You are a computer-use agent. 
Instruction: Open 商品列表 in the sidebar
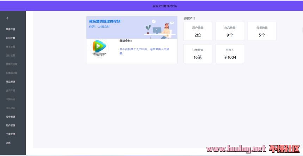11,108
